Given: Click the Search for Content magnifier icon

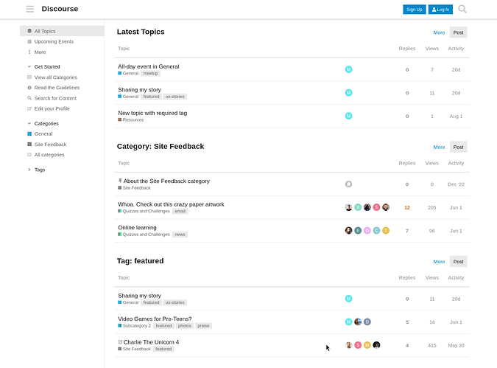Looking at the screenshot, I should point(29,98).
